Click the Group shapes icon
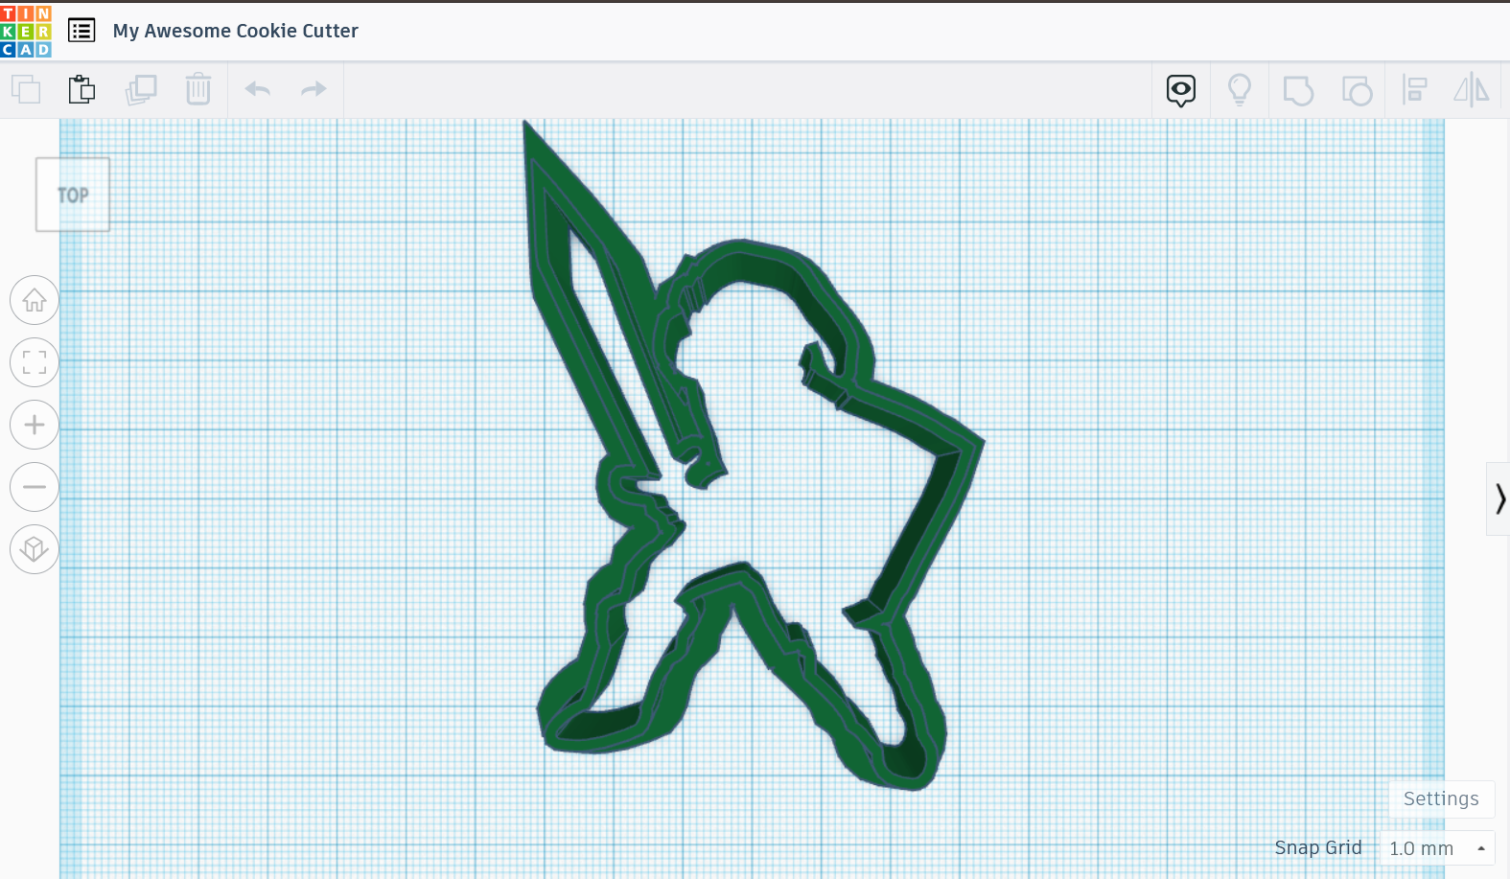 pyautogui.click(x=1298, y=91)
